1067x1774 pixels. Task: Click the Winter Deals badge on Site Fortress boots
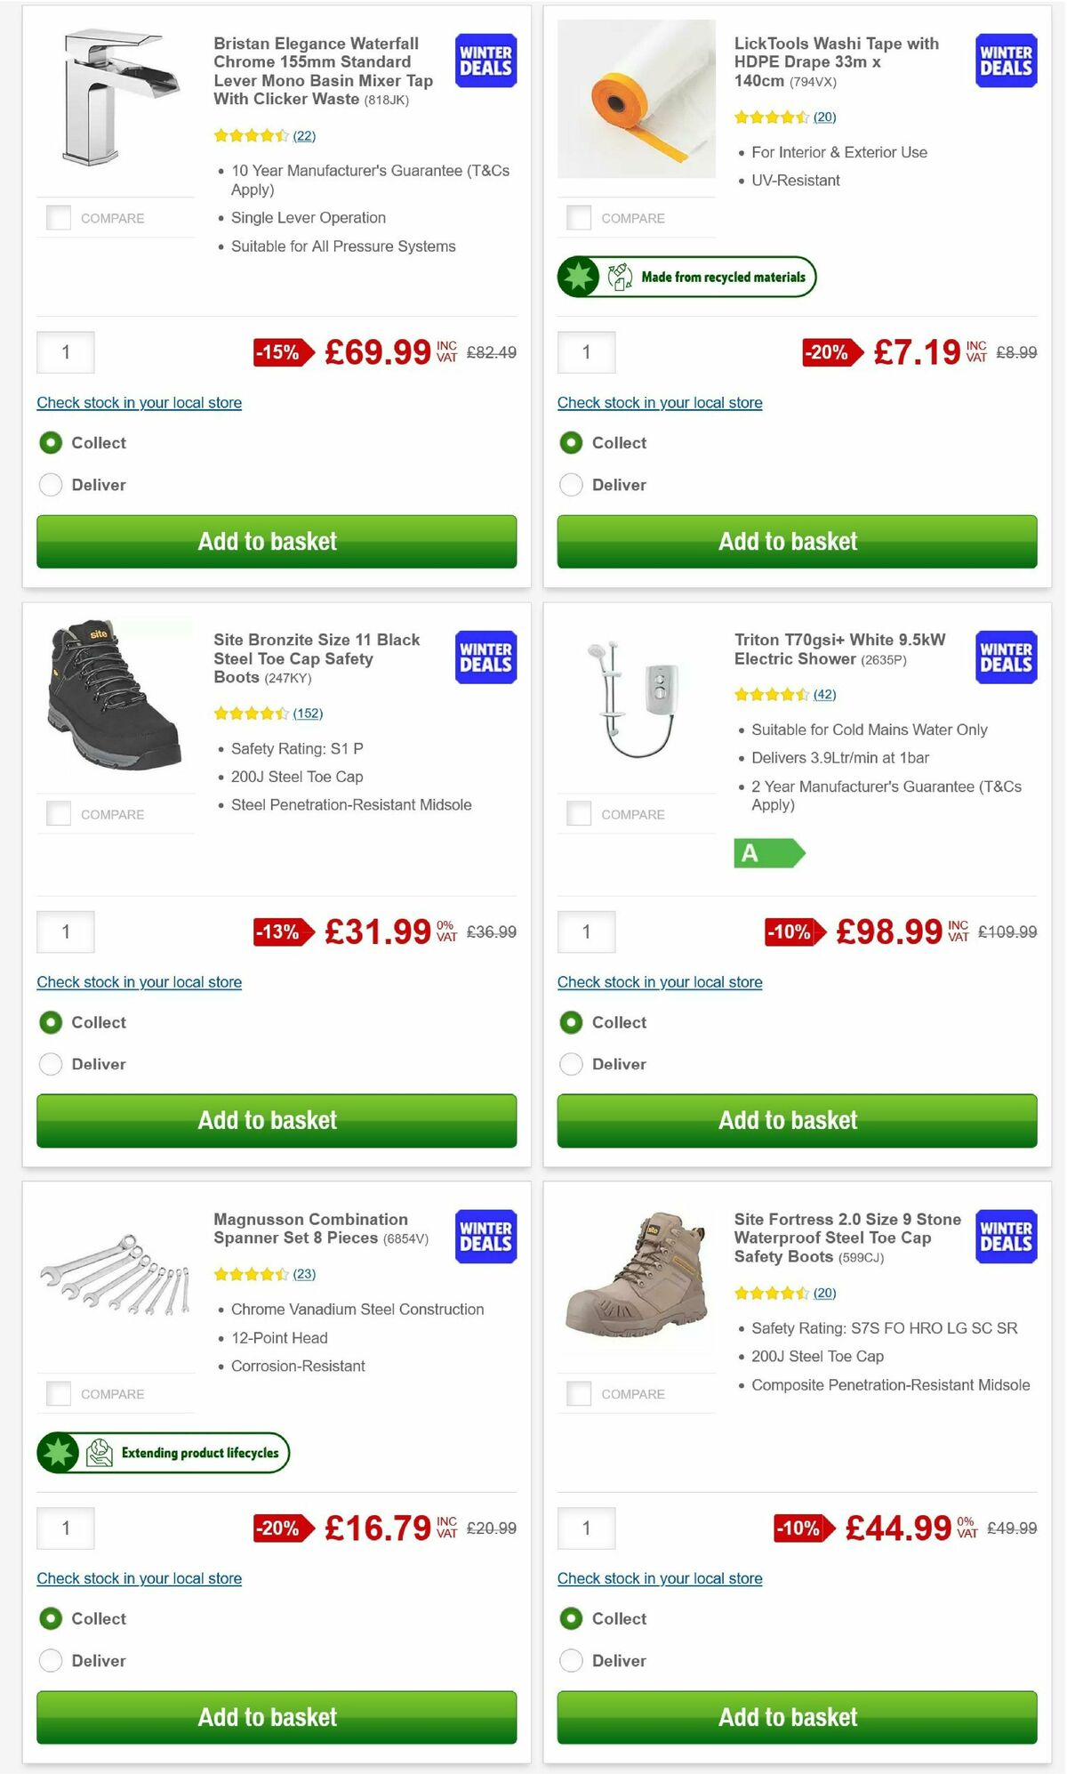[1006, 1237]
